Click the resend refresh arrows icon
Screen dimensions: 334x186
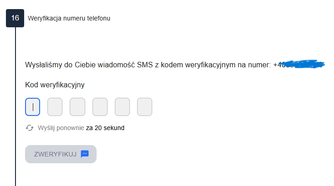30,128
